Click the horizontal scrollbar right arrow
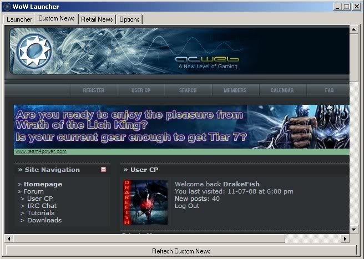Viewport: 364px width, 259px height. coord(345,238)
